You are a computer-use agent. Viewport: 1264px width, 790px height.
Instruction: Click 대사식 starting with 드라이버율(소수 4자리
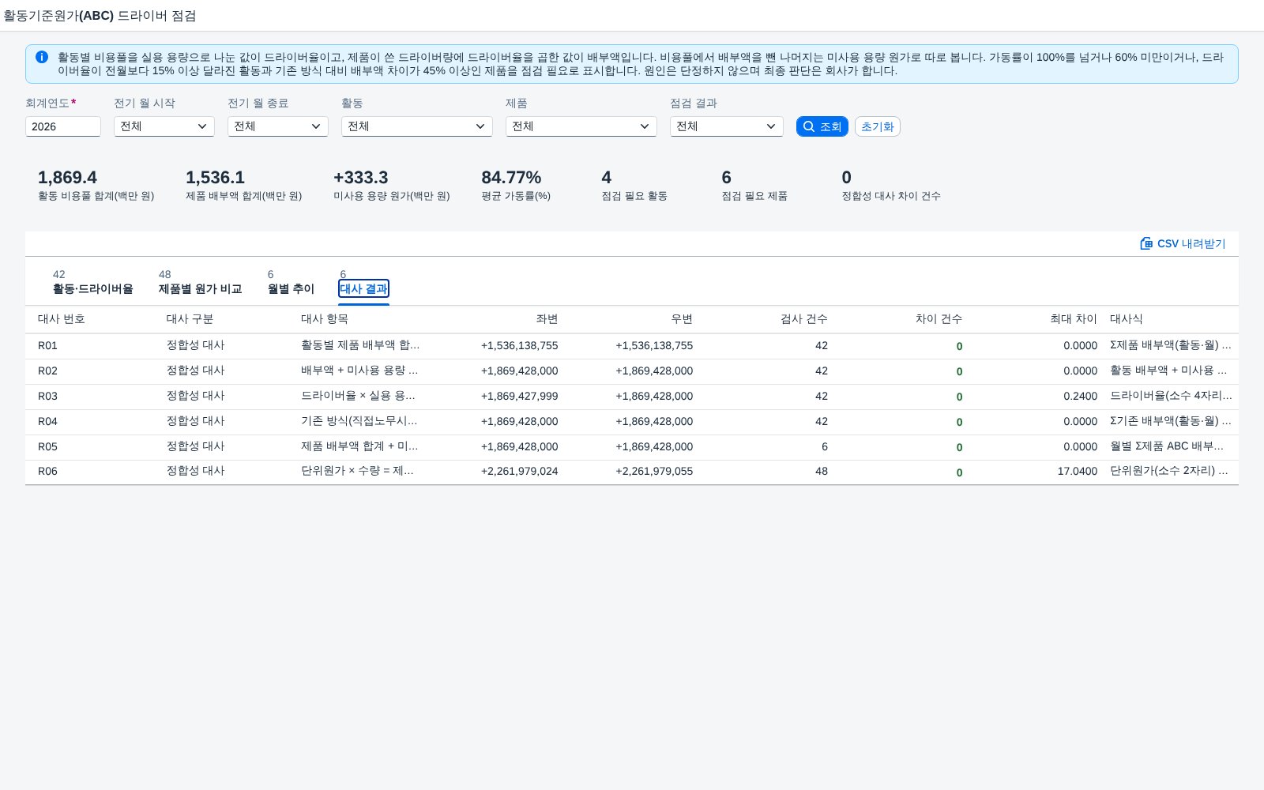[x=1171, y=397]
